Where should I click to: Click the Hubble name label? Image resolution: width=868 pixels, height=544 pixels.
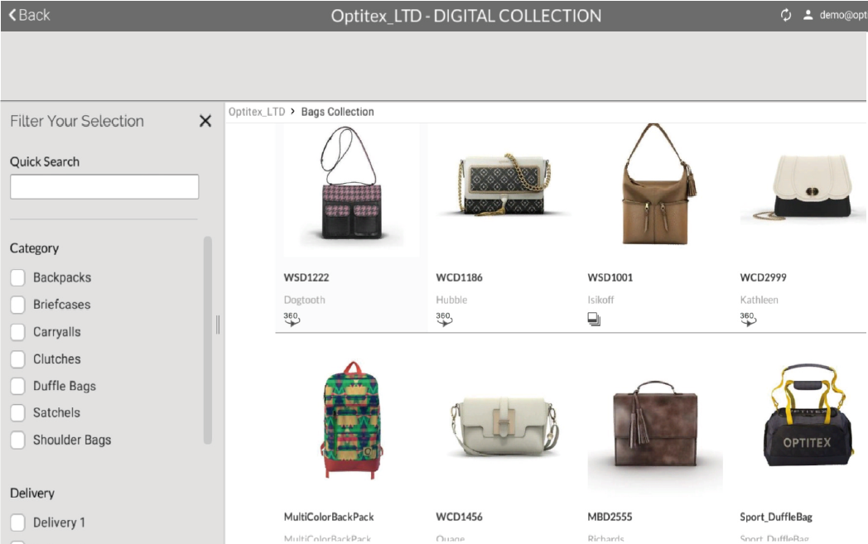pos(451,300)
